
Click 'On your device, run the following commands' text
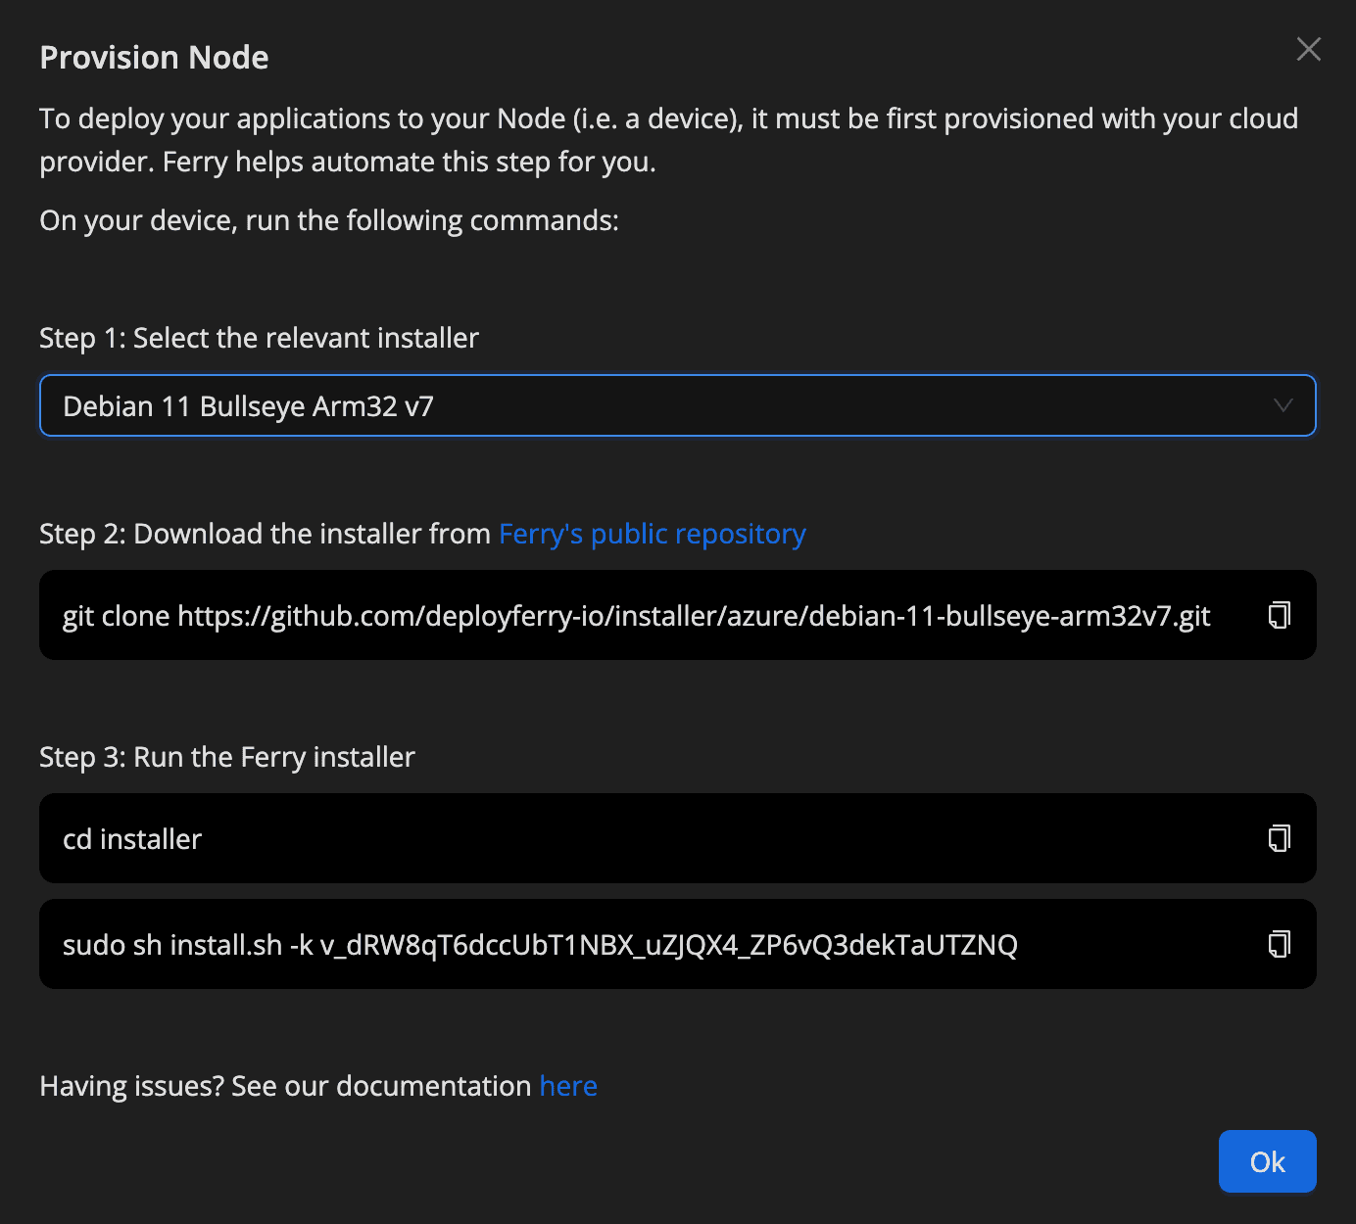click(x=329, y=220)
